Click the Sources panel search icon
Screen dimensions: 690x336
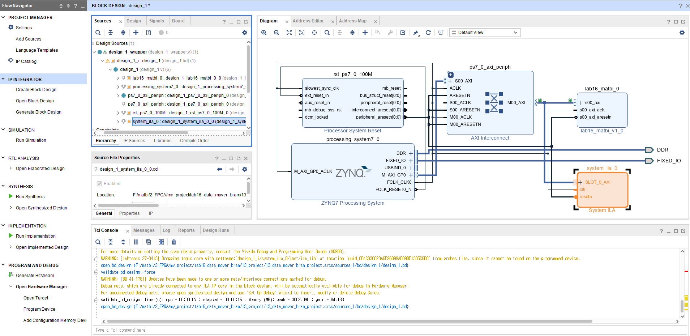(x=98, y=33)
